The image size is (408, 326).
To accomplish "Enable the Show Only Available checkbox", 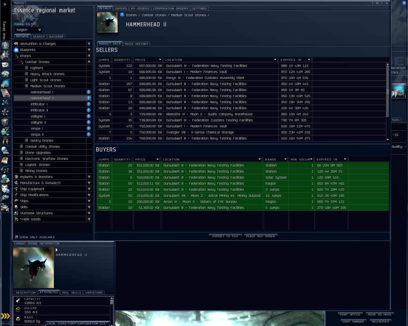I will [x=17, y=237].
